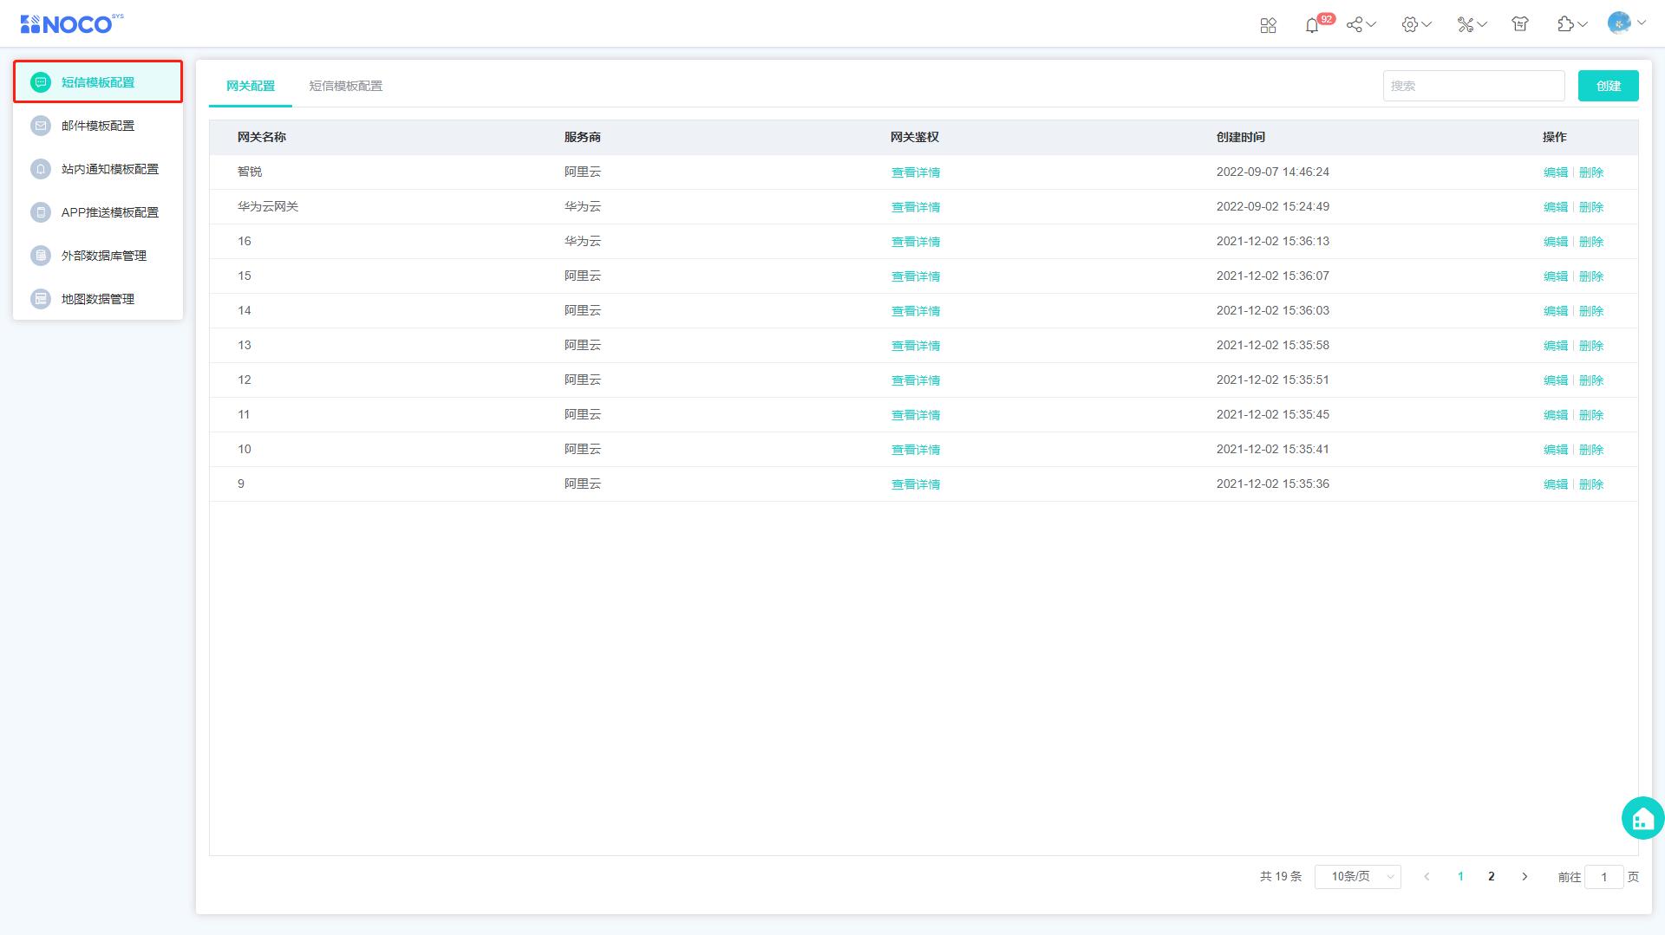This screenshot has width=1665, height=935.
Task: Click the 网关名称 column header
Action: (262, 137)
